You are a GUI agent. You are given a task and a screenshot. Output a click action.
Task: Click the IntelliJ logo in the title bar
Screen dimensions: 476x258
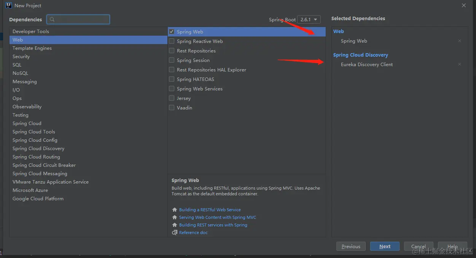(8, 5)
